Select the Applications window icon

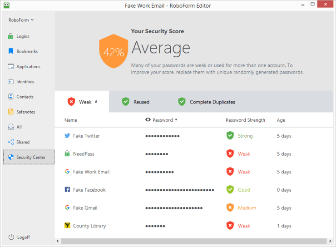click(x=11, y=66)
